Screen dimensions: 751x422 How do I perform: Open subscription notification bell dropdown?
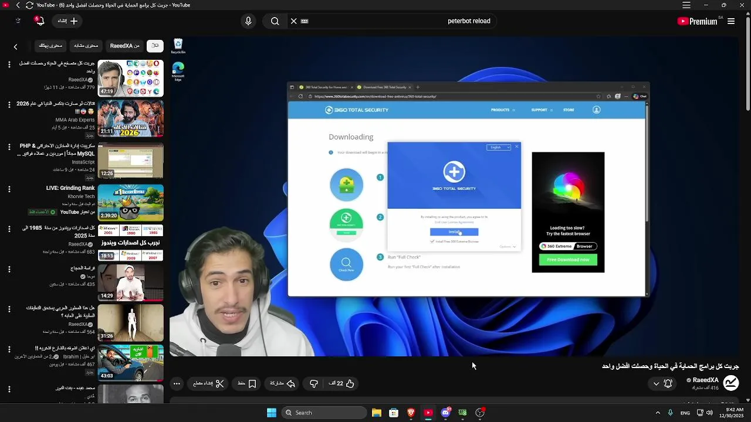[662, 384]
